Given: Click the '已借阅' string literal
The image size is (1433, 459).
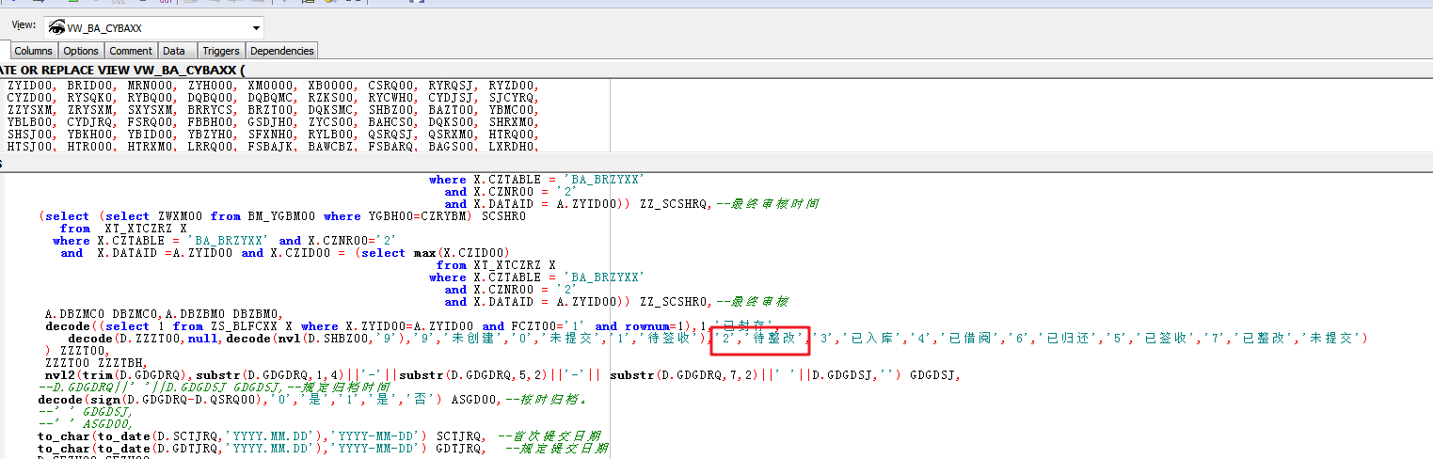Looking at the screenshot, I should click(968, 339).
